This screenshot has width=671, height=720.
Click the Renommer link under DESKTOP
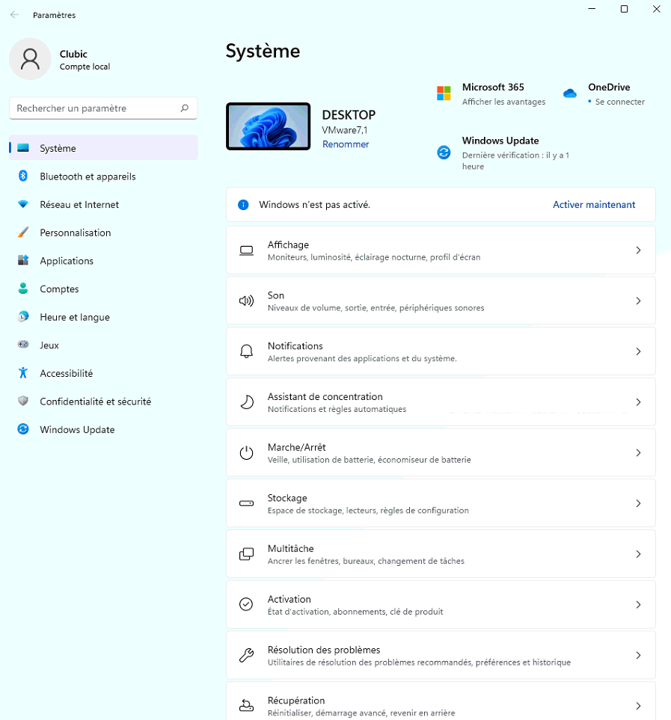(345, 144)
